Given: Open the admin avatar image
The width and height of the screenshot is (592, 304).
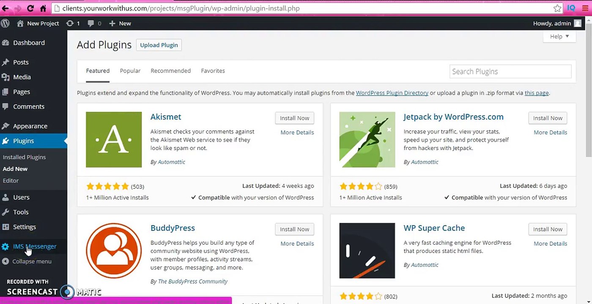Looking at the screenshot, I should pyautogui.click(x=578, y=23).
